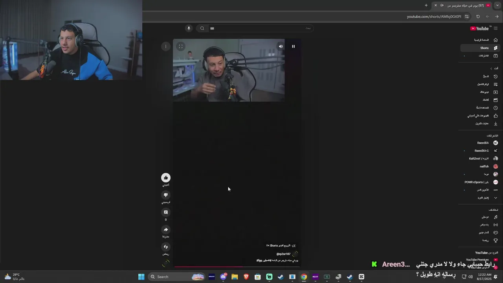Mute the Shorts video volume
This screenshot has height=283, width=503.
tap(281, 46)
